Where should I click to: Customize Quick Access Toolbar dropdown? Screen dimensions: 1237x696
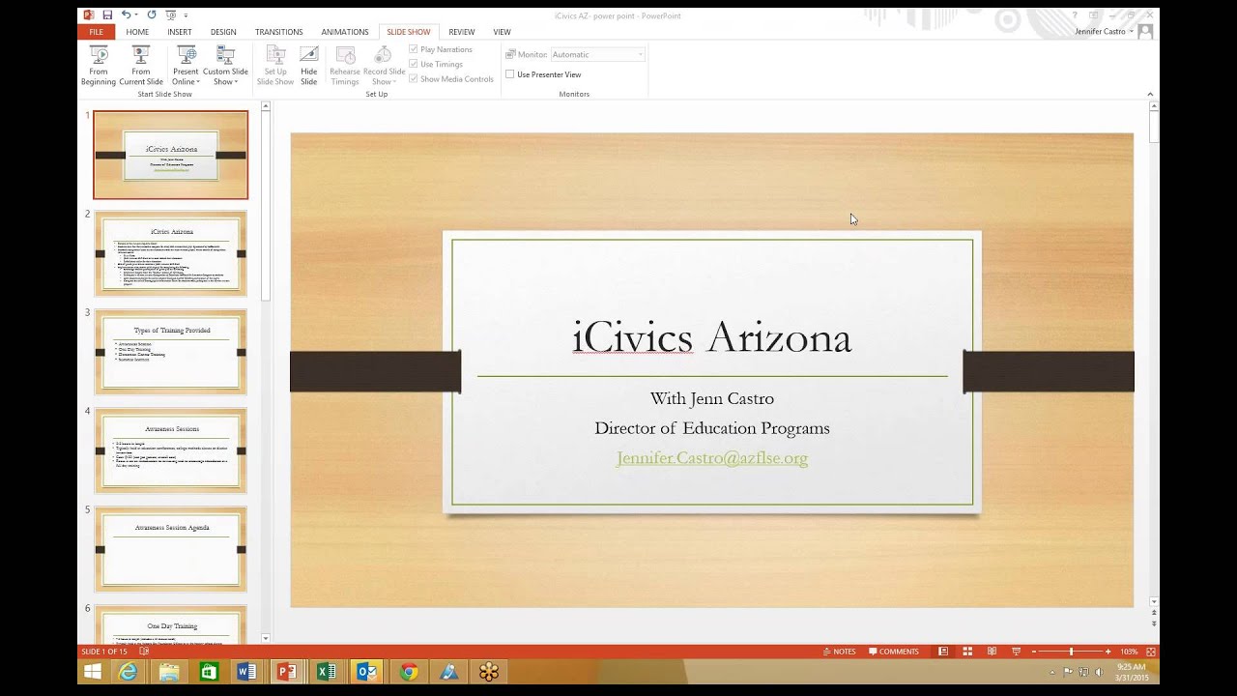coord(186,15)
